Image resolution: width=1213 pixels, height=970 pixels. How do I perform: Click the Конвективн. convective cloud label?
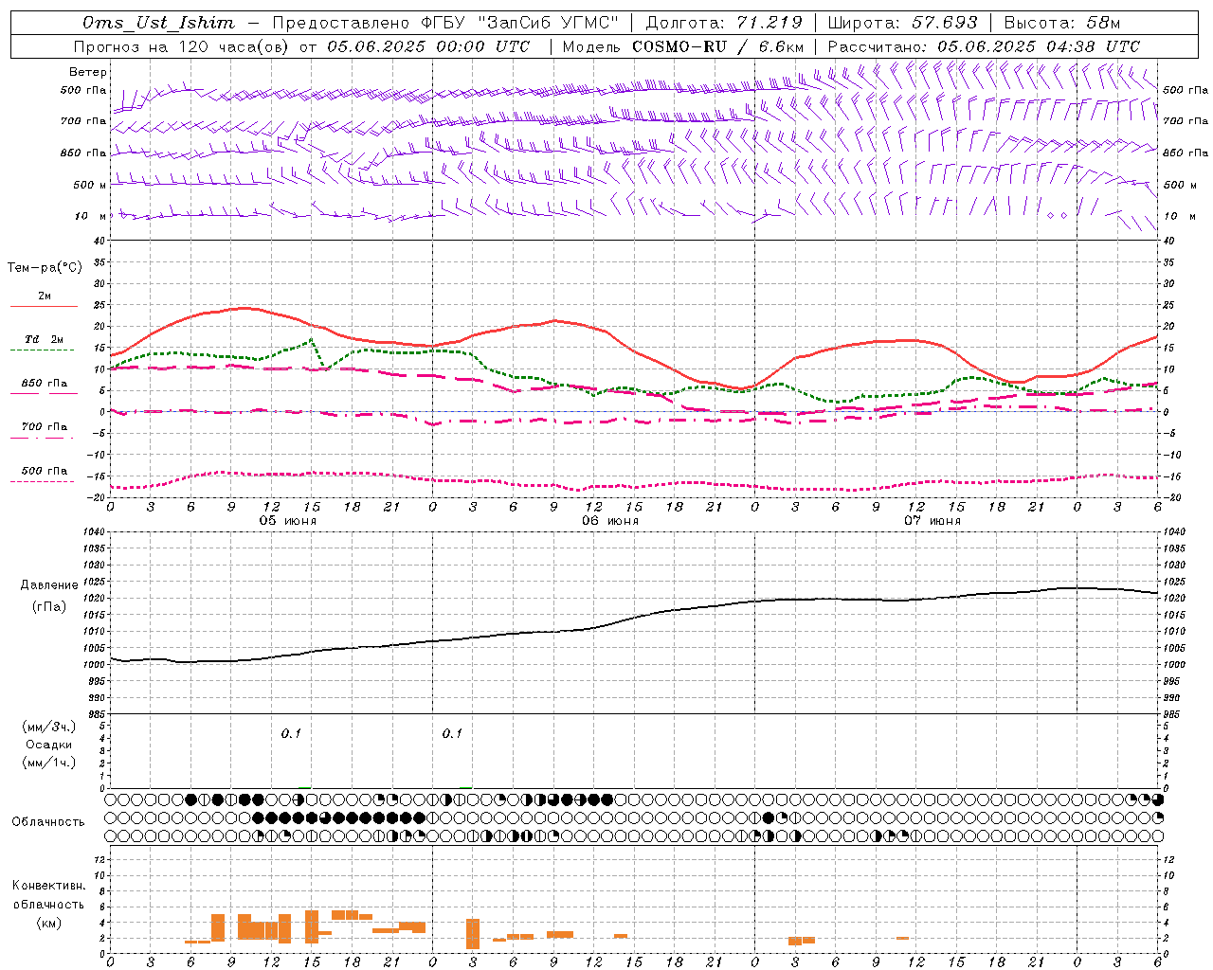(x=48, y=886)
